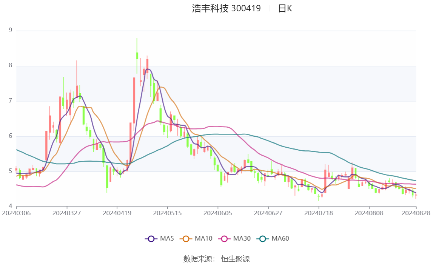Click the highest green candlestick near 8.8
Viewport: 433px width, 264px height.
[x=137, y=56]
